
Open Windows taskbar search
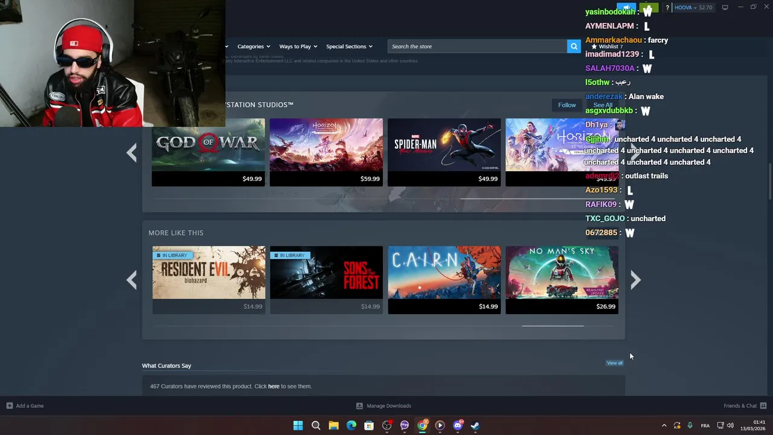(x=316, y=425)
